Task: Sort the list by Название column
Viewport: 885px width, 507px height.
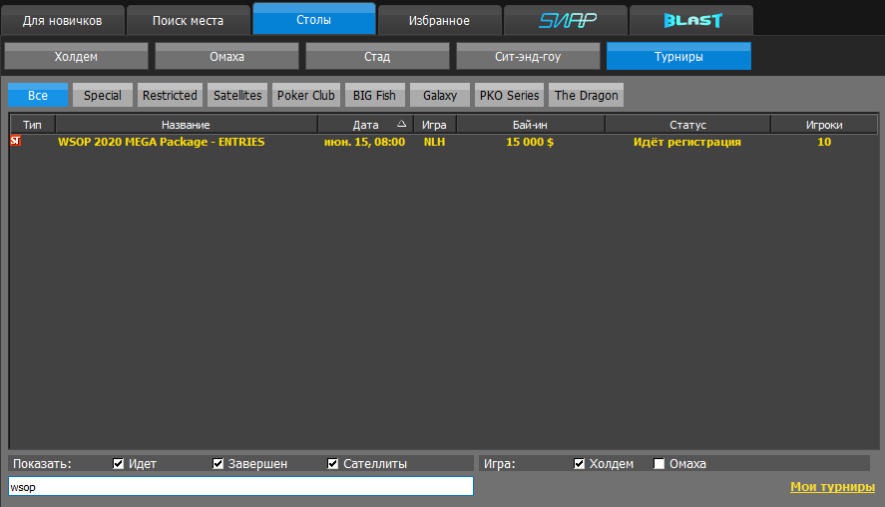Action: pos(186,125)
